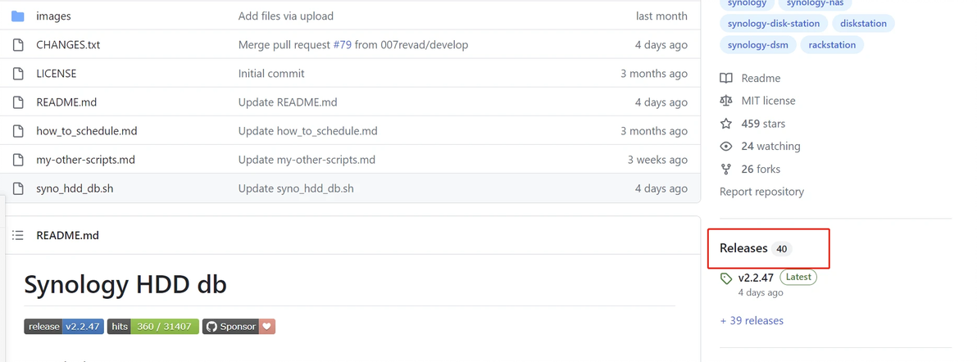The width and height of the screenshot is (977, 362).
Task: Click the v2.2.47 release tag icon
Action: click(x=726, y=278)
